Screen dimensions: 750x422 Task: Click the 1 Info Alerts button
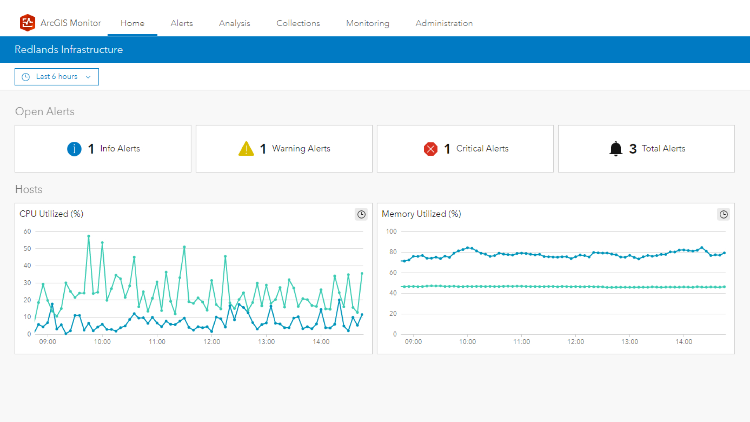pos(102,149)
